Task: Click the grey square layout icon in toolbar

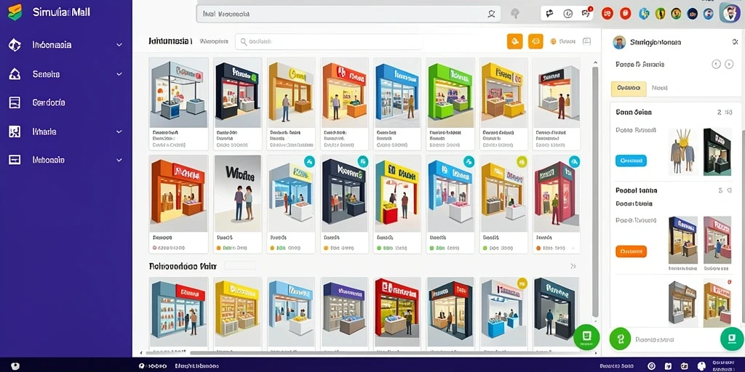Action: tap(587, 41)
